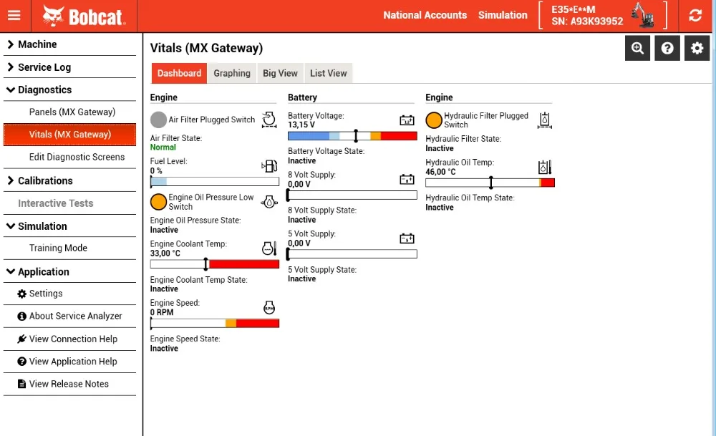The height and width of the screenshot is (436, 716).
Task: Click the '0 RPM' engine speed value
Action: 162,312
